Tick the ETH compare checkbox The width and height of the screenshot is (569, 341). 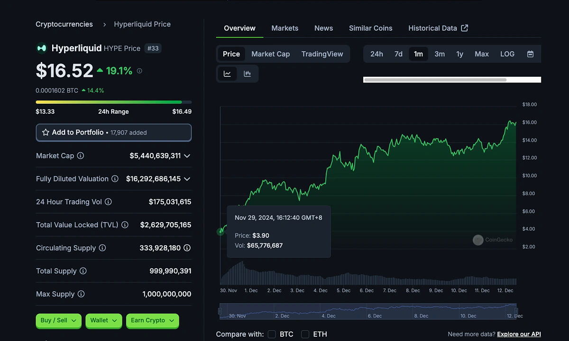point(305,334)
